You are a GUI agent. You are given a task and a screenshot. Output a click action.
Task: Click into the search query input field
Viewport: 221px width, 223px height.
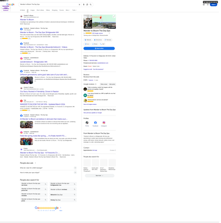pyautogui.click(x=48, y=4)
